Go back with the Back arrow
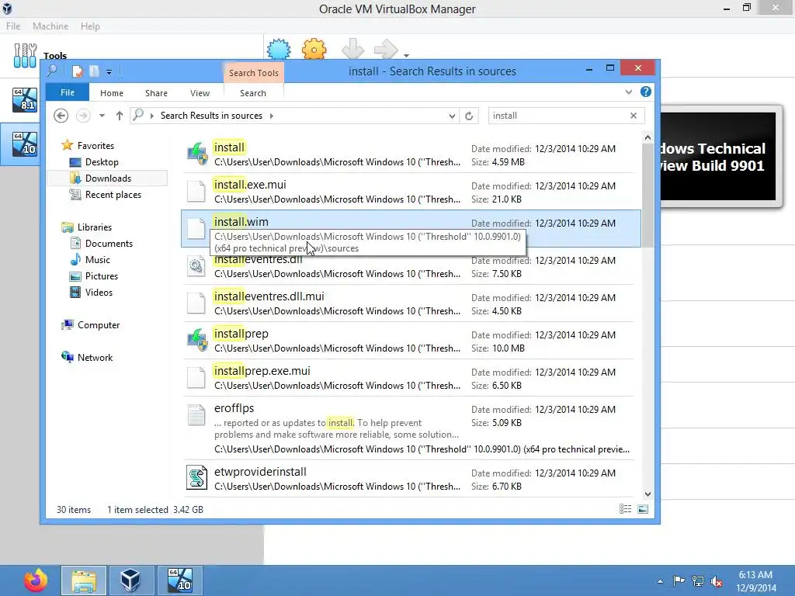Screen dimensions: 795x596 pos(61,116)
